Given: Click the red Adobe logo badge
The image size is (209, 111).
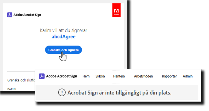Looking at the screenshot, I should (116, 10).
